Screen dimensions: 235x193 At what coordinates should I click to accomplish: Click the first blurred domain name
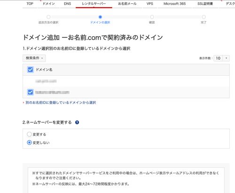tap(46, 81)
